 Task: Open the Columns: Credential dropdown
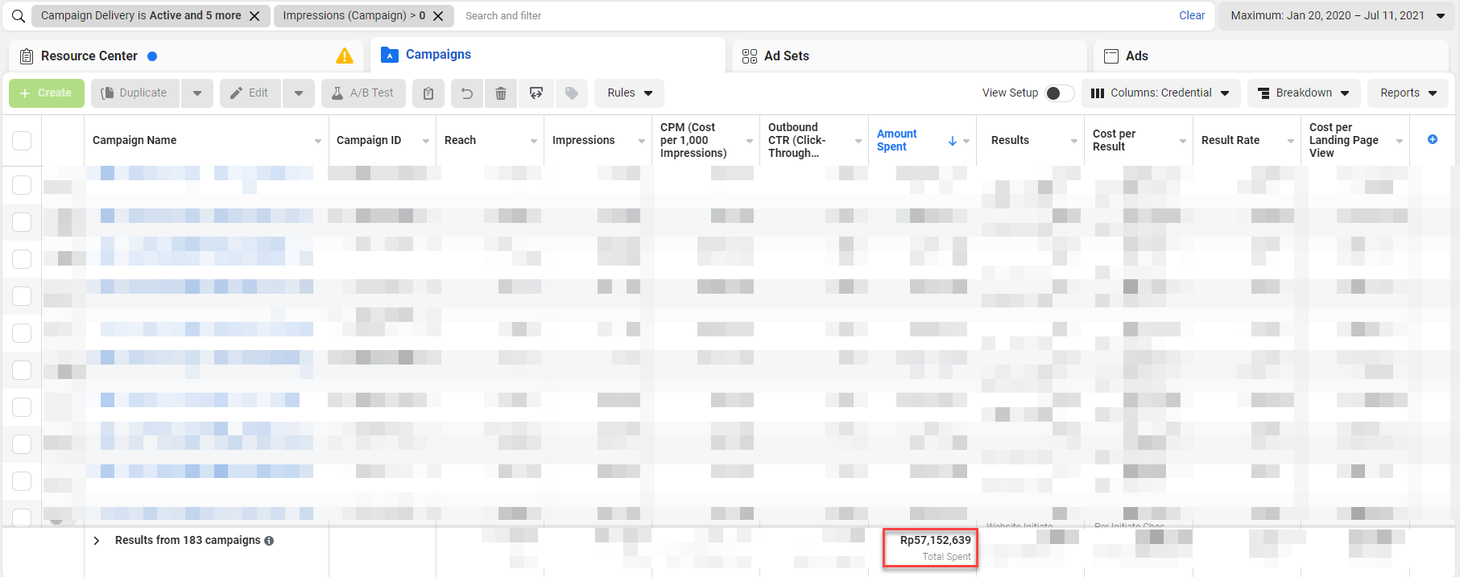pyautogui.click(x=1160, y=93)
